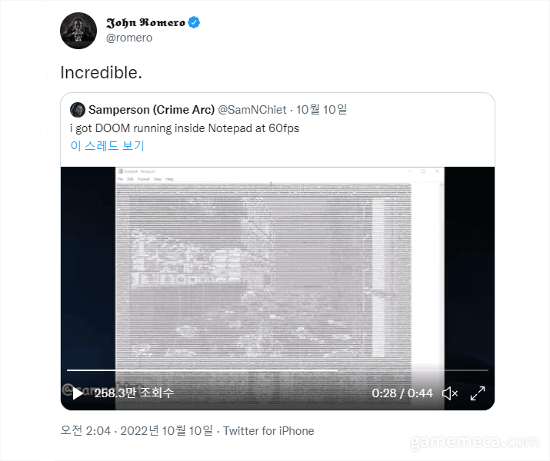Click the Incredible. tweet text
The width and height of the screenshot is (550, 461).
pyautogui.click(x=101, y=72)
